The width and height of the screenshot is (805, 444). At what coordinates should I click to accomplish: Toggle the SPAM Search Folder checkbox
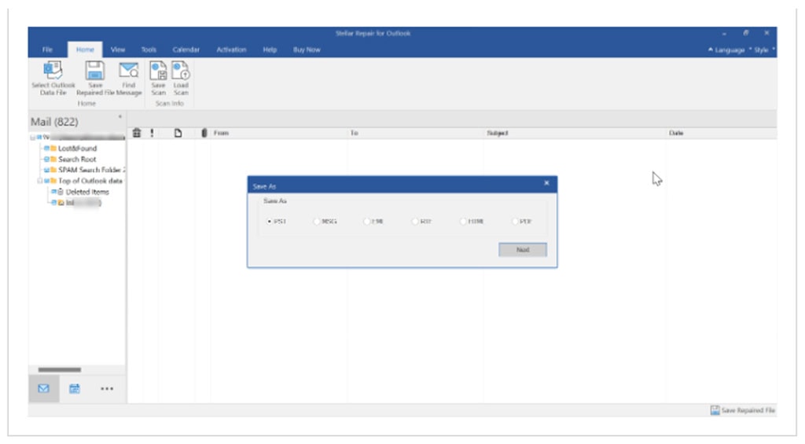tap(46, 170)
